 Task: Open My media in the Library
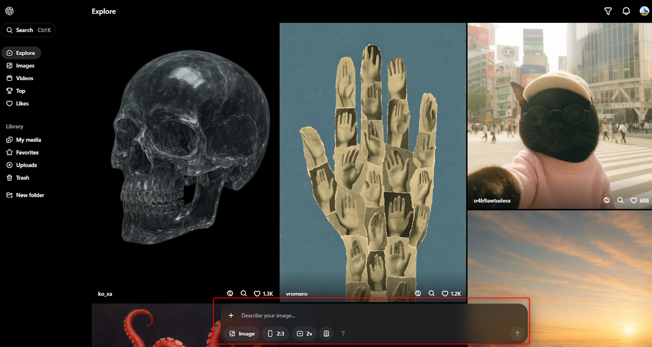click(28, 140)
